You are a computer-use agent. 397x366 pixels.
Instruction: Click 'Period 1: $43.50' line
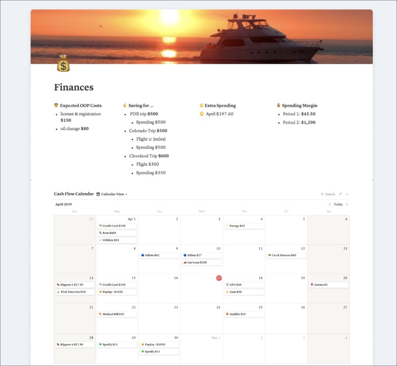[x=299, y=114]
